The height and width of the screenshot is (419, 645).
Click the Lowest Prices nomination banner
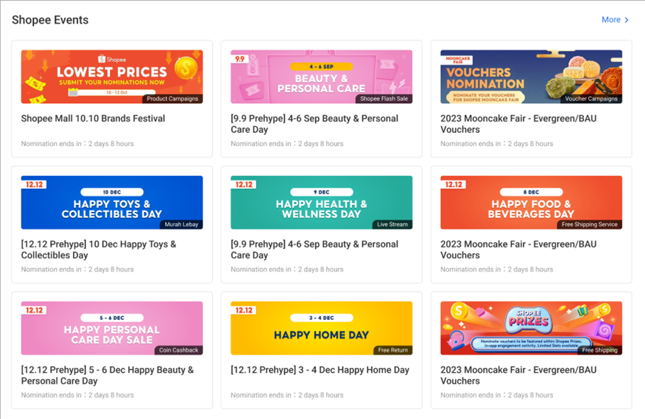[112, 75]
